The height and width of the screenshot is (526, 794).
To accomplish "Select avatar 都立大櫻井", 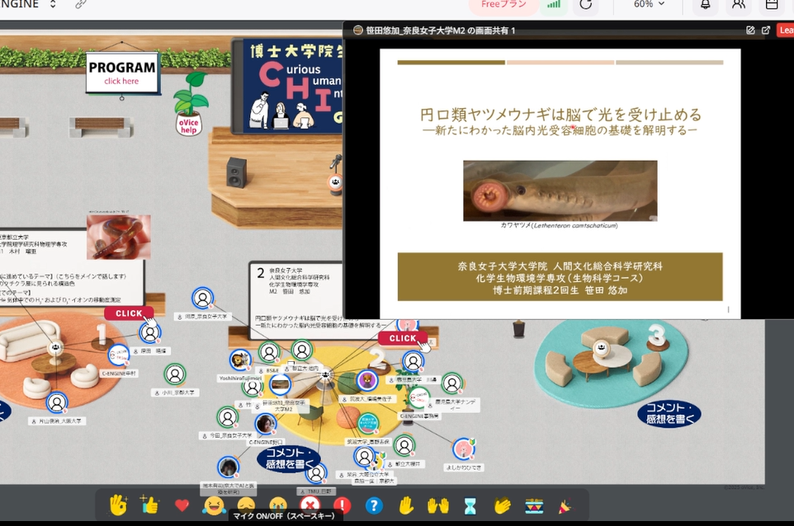I will pos(404,445).
